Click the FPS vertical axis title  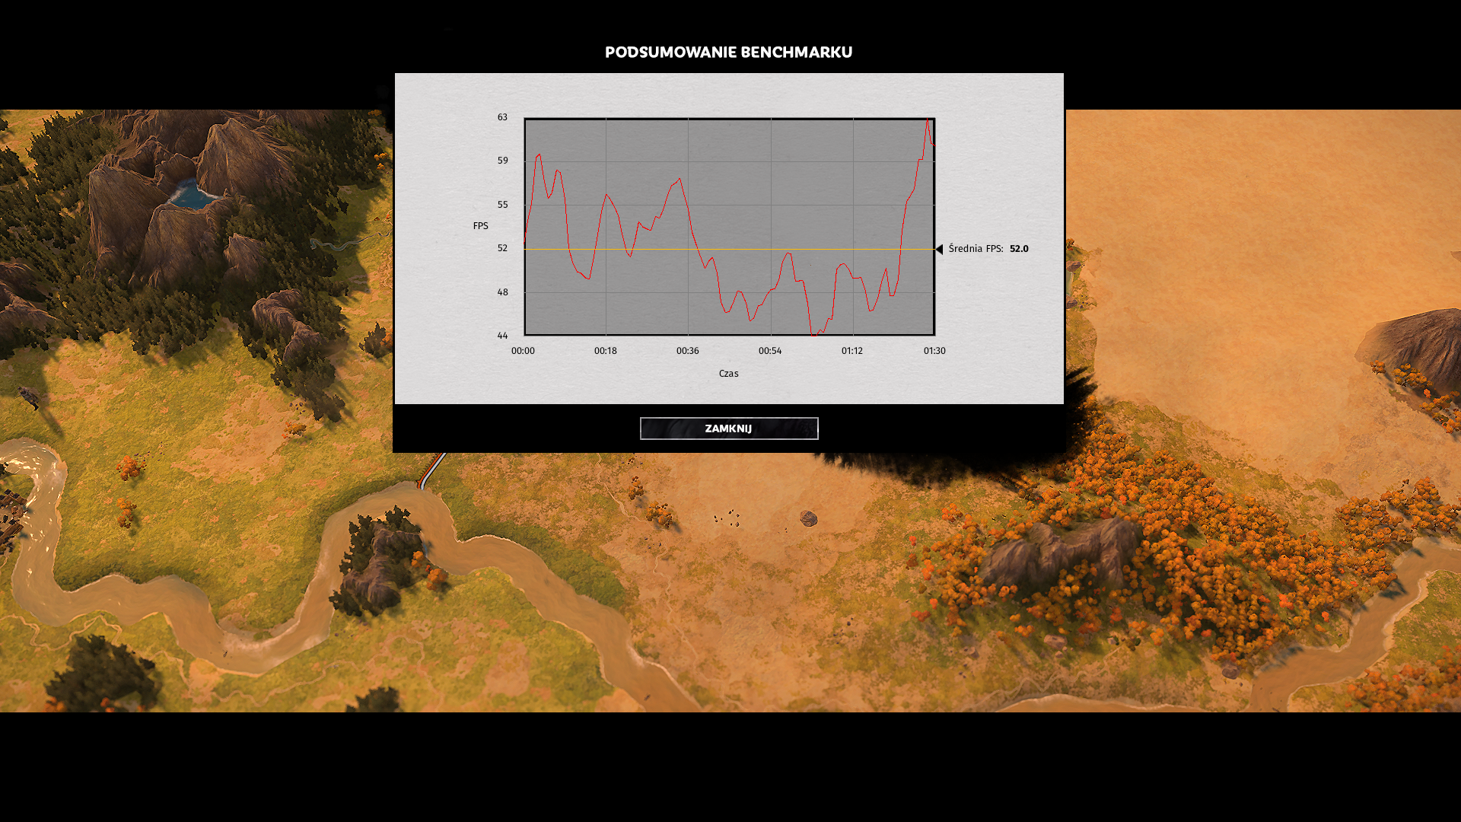[x=480, y=226]
